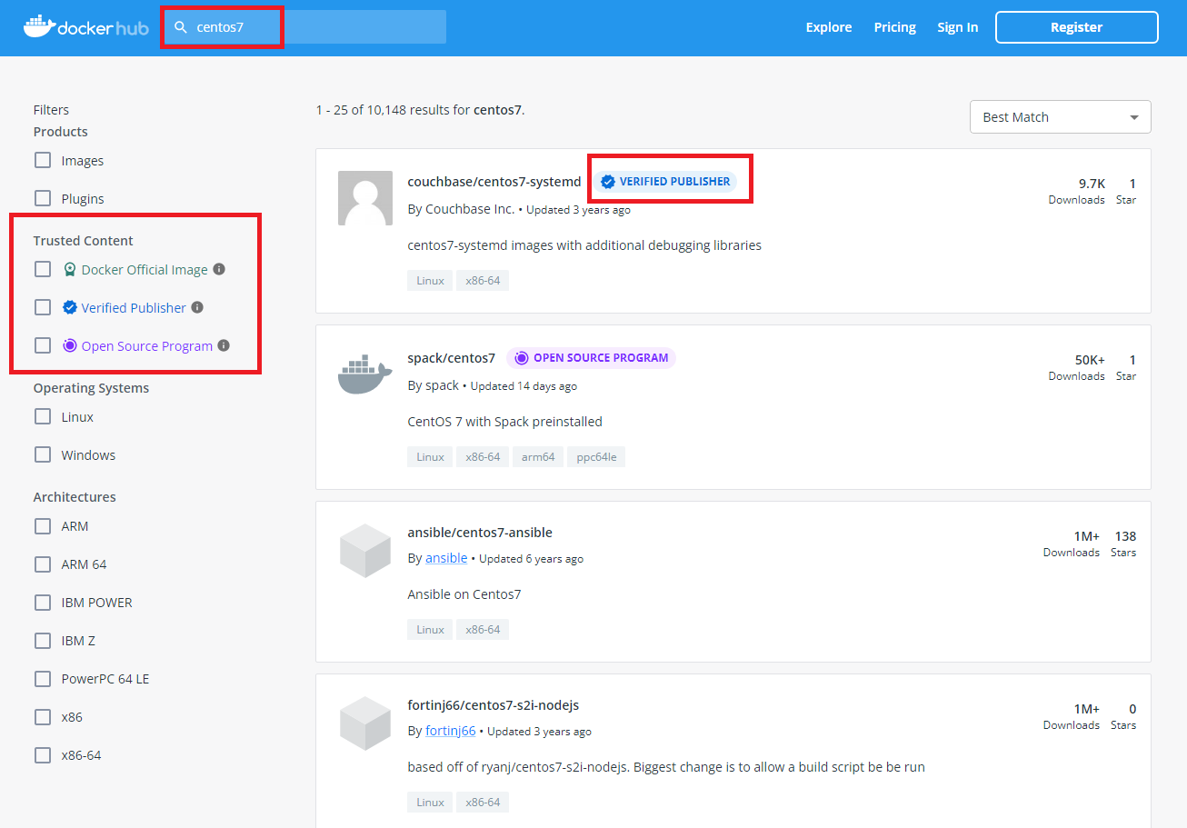Open the spack/centos7 repository
Viewport: 1187px width, 828px height.
(x=452, y=358)
